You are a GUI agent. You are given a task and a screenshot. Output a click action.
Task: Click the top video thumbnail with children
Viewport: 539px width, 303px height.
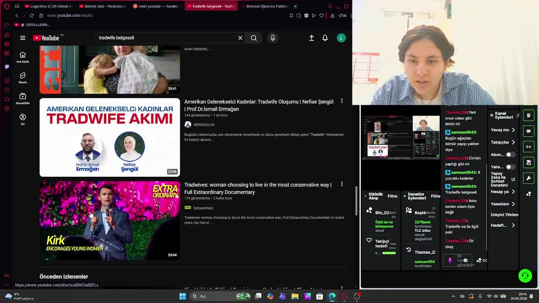point(109,69)
